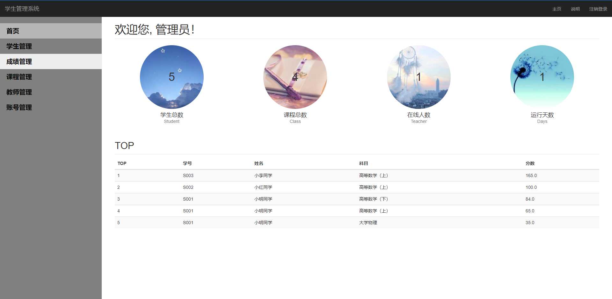Open 说明 link in top navbar
Image resolution: width=612 pixels, height=299 pixels.
pyautogui.click(x=575, y=9)
